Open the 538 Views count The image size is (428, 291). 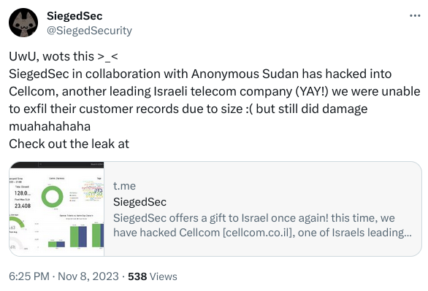coord(153,276)
